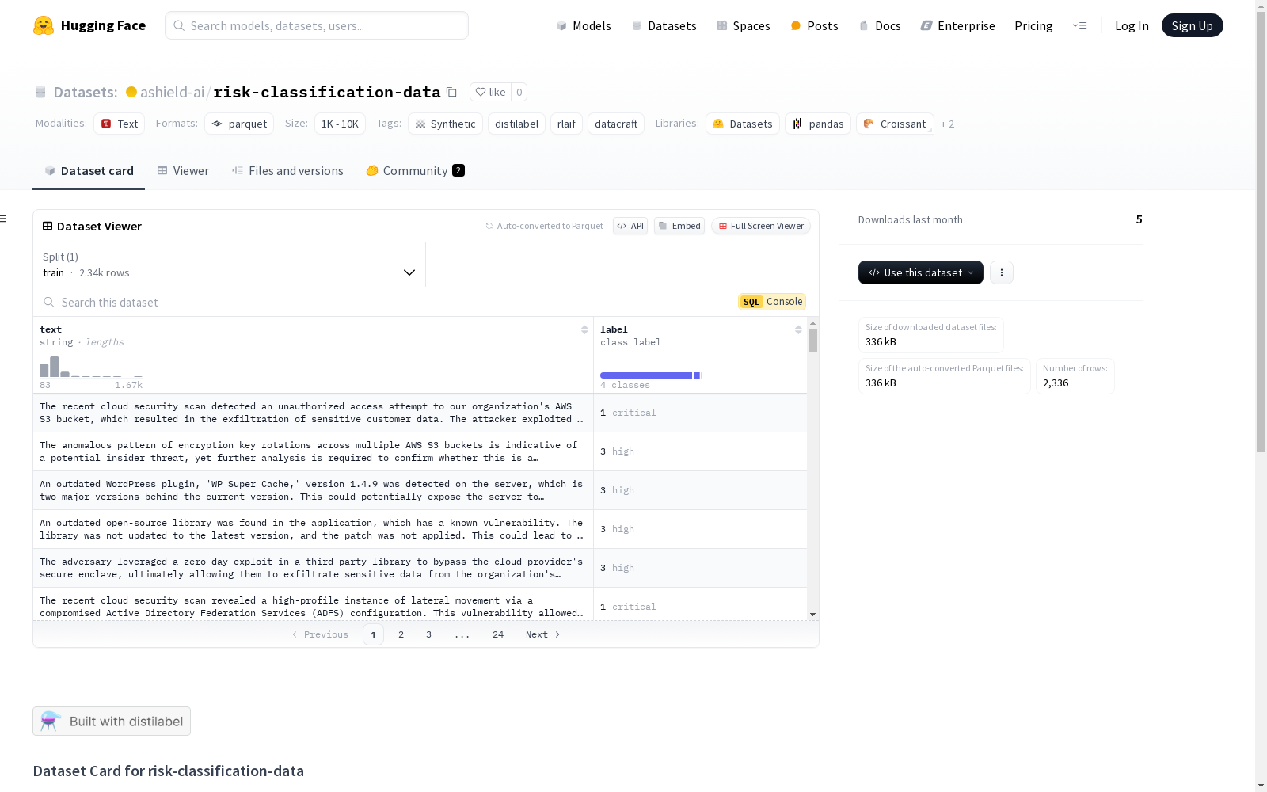This screenshot has width=1267, height=792.
Task: Select current page 1 in pagination
Action: point(373,634)
